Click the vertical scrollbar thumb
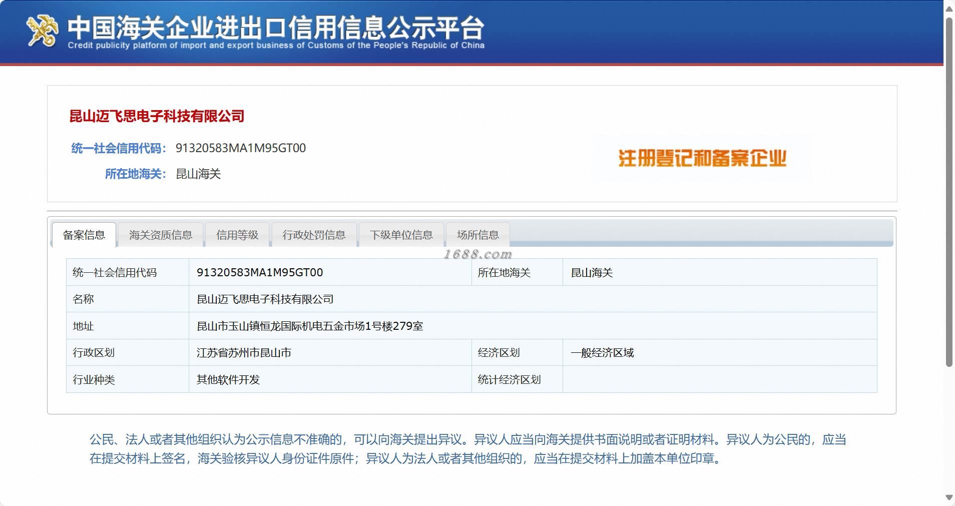This screenshot has height=506, width=955. (x=949, y=192)
